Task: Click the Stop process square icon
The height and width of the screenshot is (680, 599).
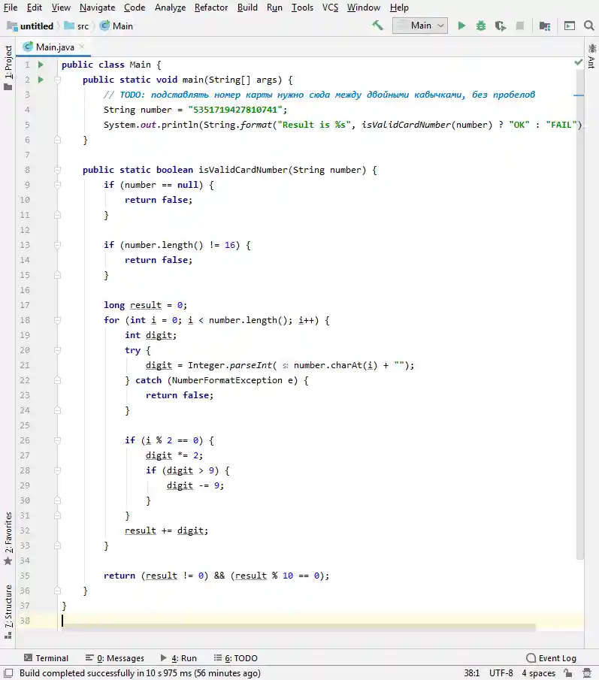Action: pos(520,26)
